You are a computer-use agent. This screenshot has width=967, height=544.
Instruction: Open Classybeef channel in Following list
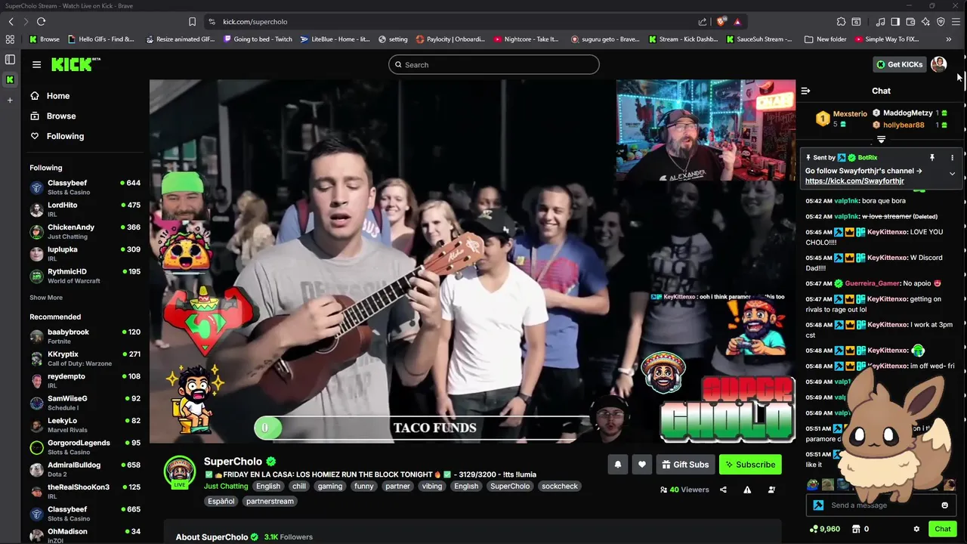85,187
